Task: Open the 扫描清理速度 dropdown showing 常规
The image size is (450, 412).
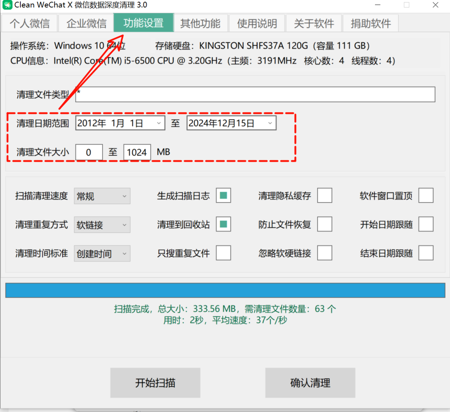Action: coord(102,196)
